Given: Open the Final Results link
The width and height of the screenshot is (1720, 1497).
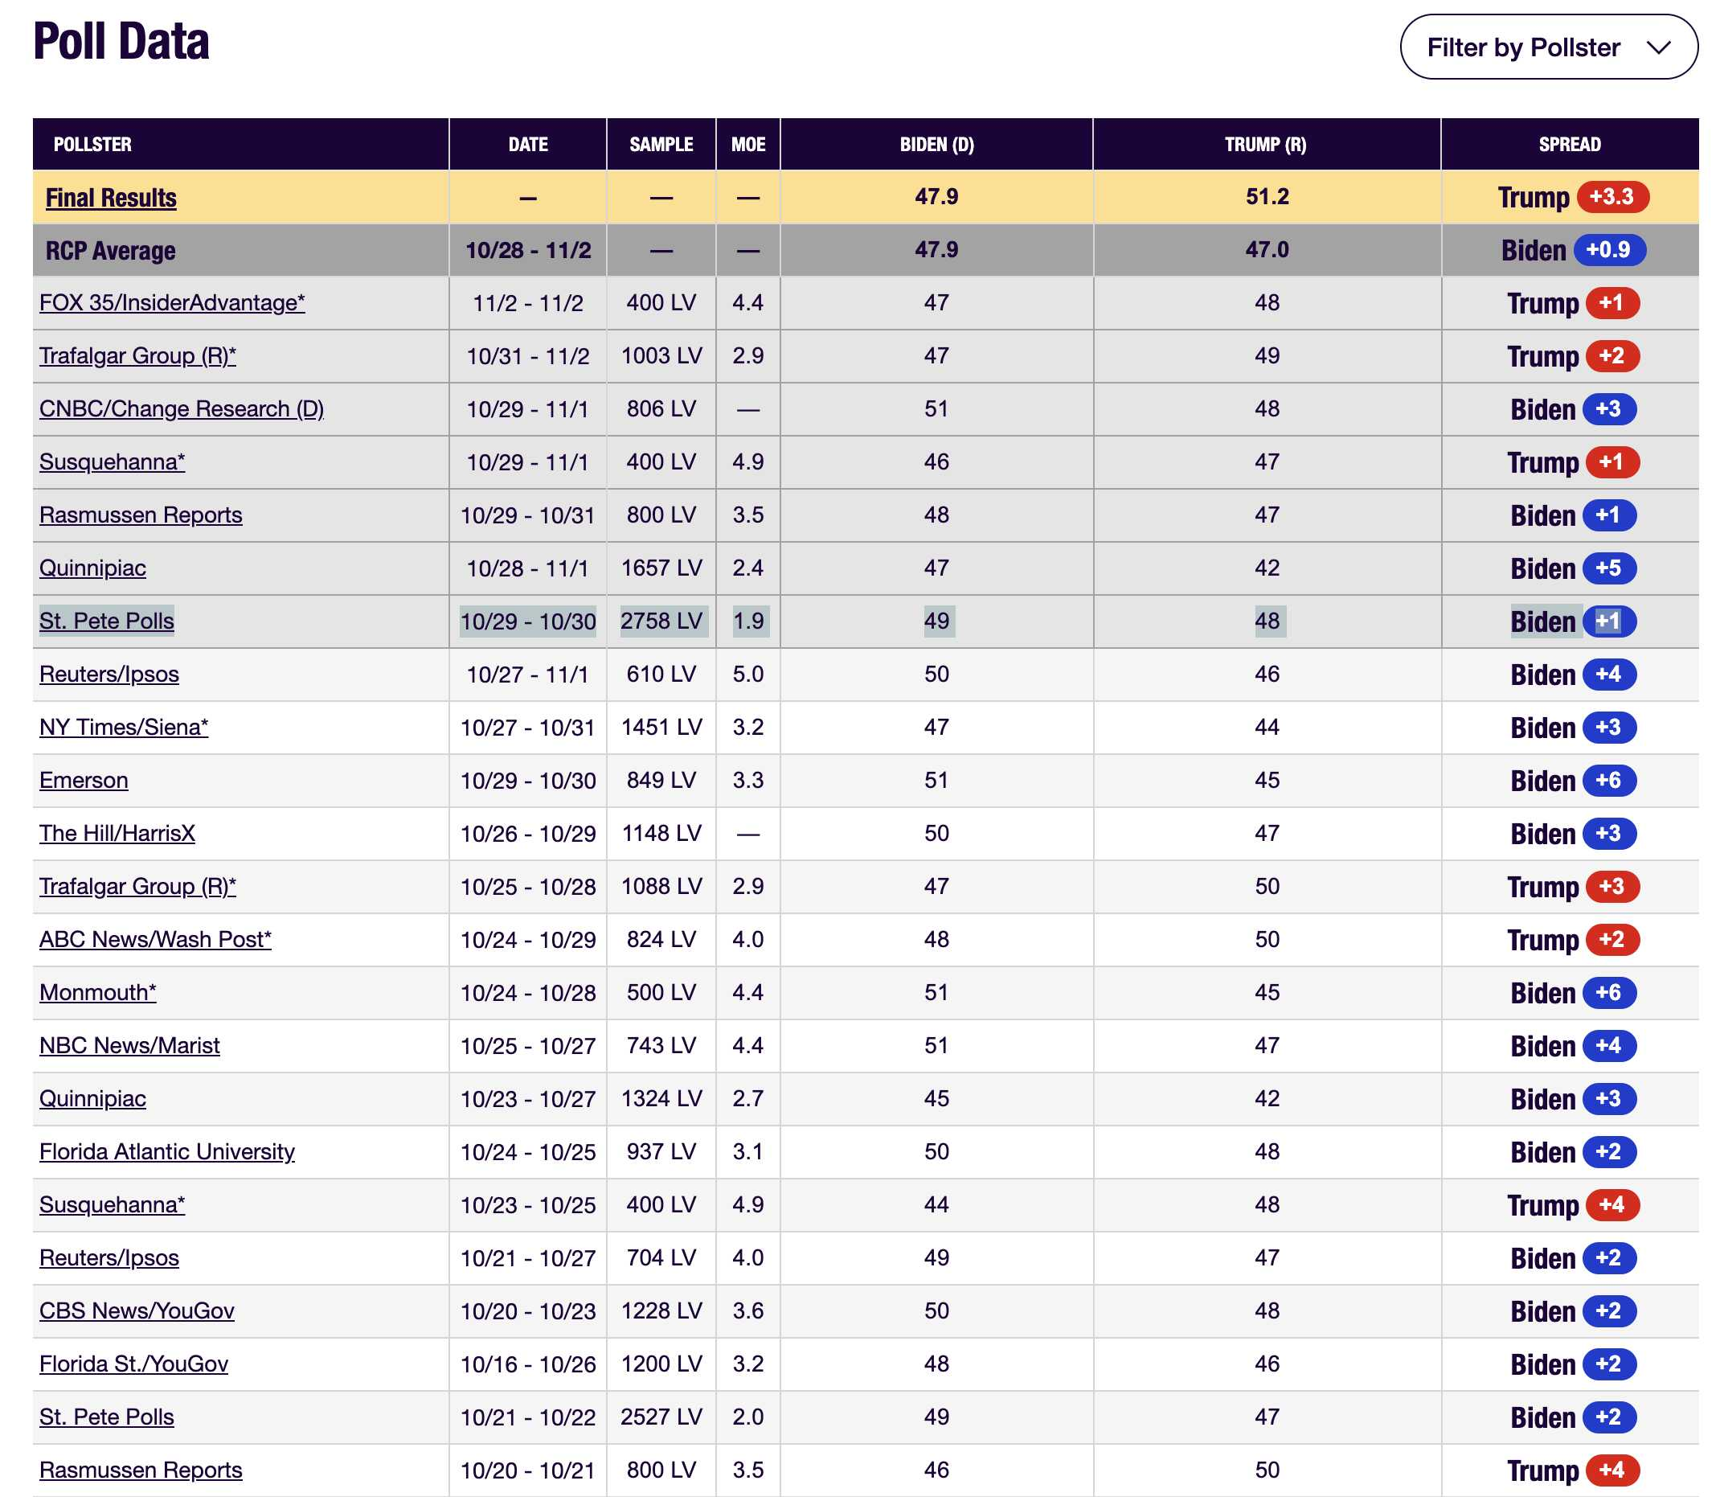Looking at the screenshot, I should [111, 198].
